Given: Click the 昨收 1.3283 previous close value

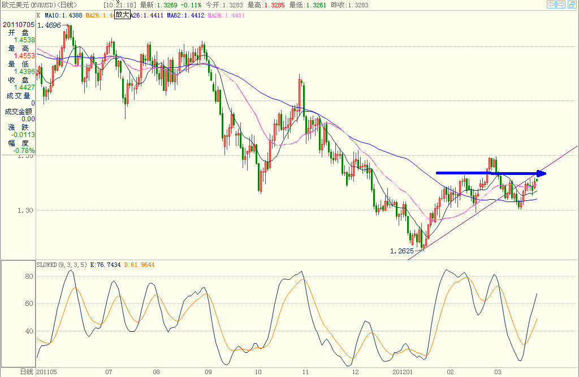Looking at the screenshot, I should pos(349,5).
